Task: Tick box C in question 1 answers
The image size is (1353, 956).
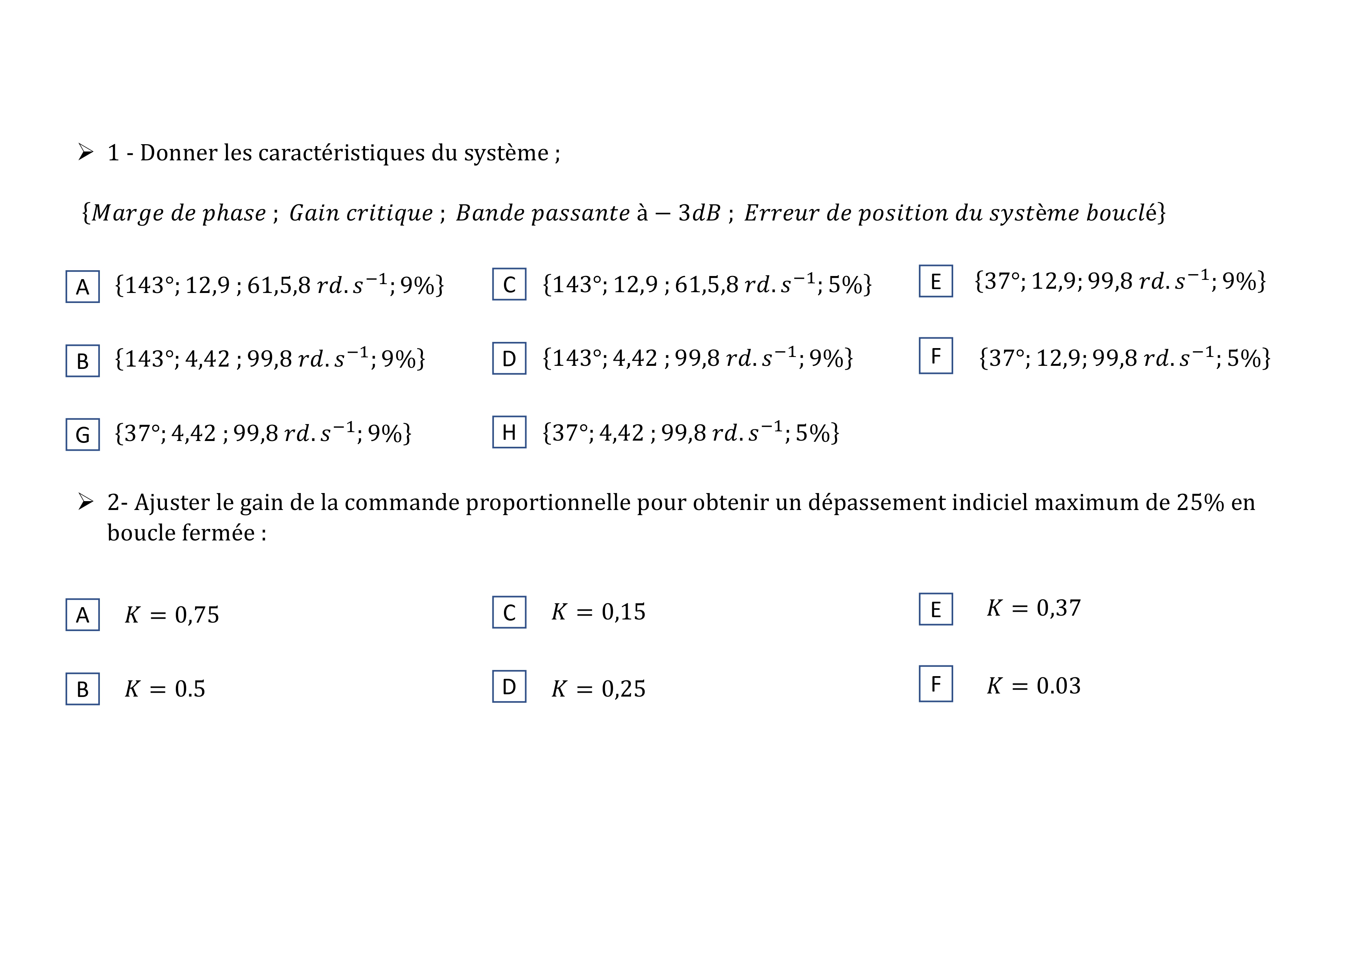Action: coord(509,284)
